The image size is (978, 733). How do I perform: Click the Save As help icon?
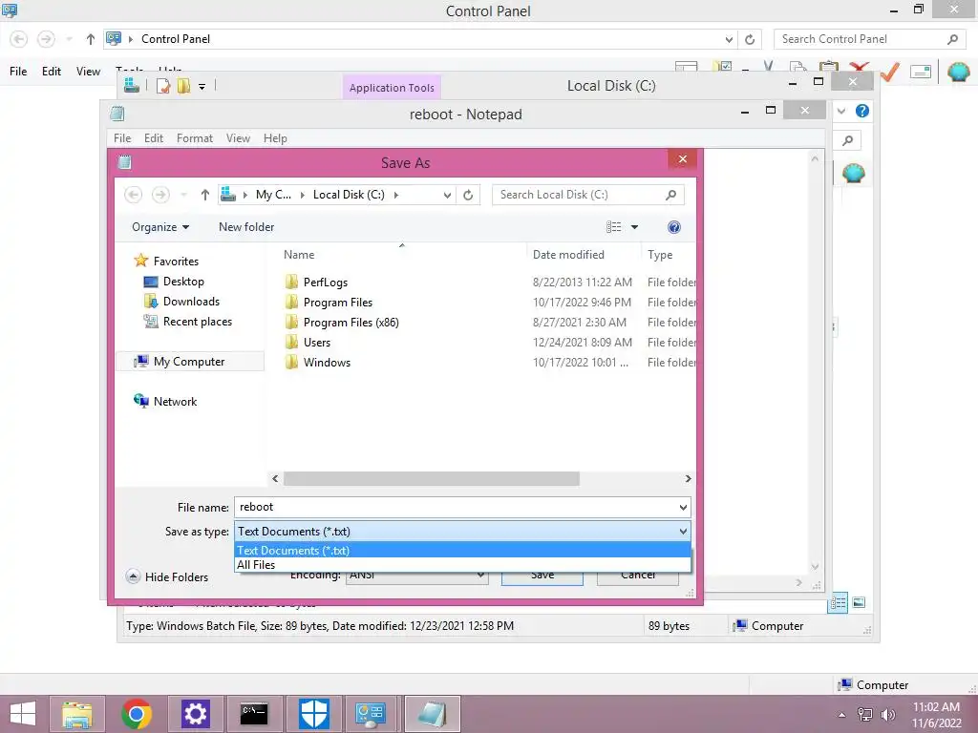tap(673, 227)
